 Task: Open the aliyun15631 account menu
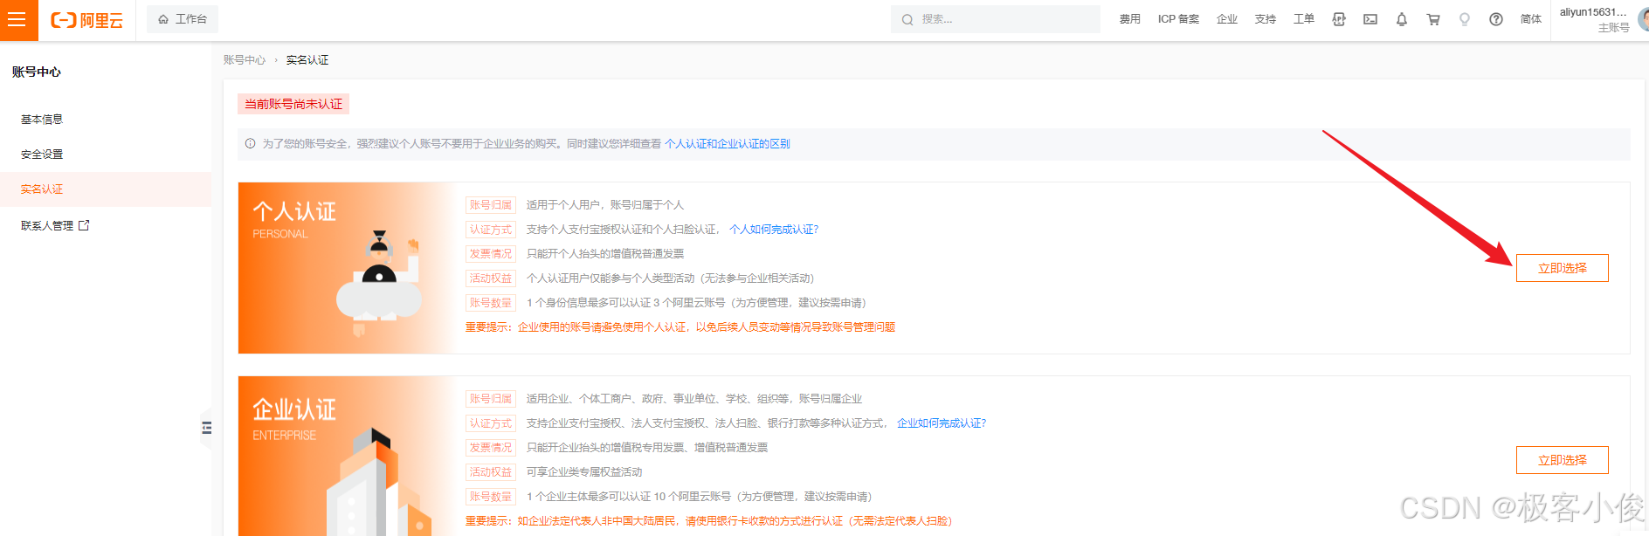[1594, 19]
